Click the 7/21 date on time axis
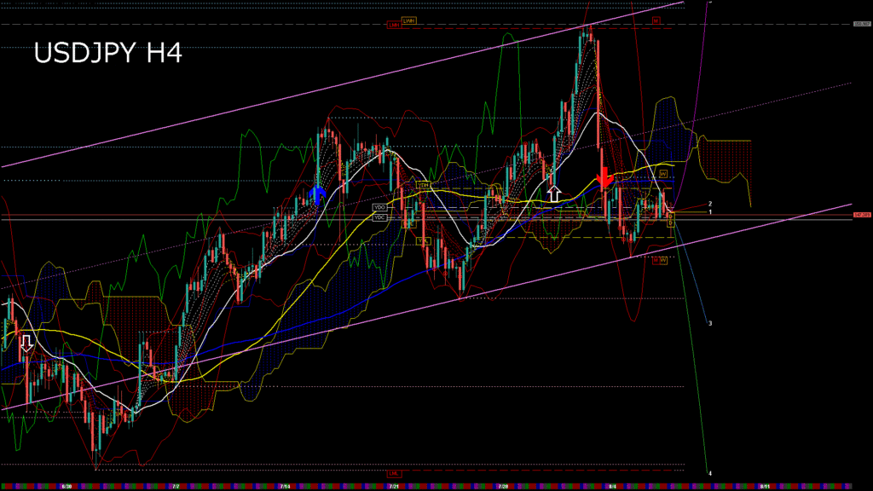 point(393,486)
